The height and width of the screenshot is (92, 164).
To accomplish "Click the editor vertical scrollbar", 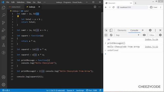I will 102,33.
